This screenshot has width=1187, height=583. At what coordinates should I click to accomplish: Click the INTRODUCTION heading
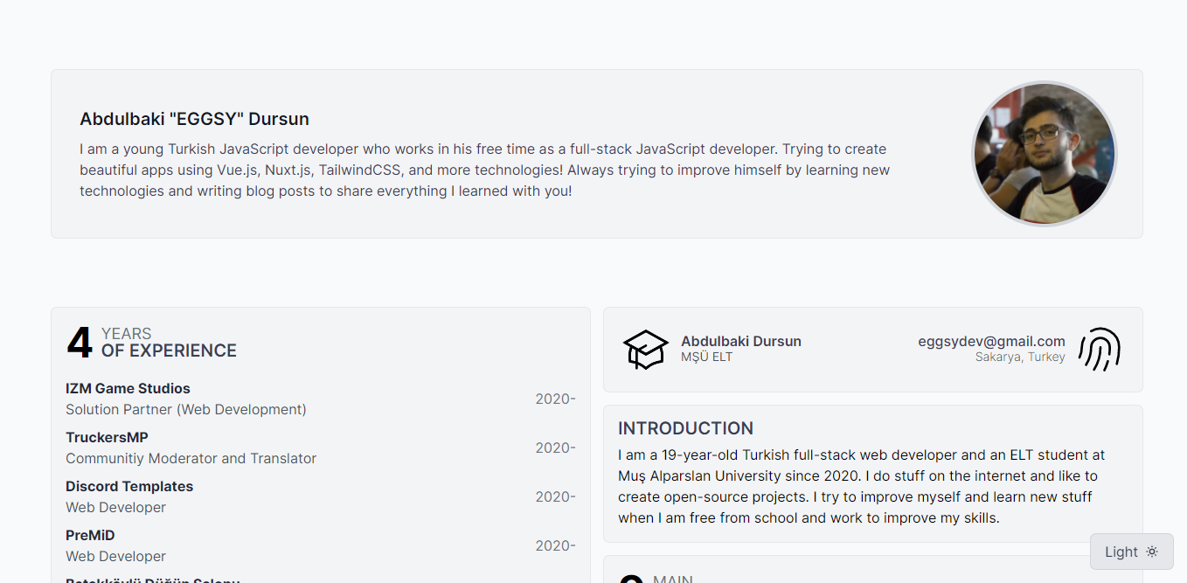(x=685, y=428)
